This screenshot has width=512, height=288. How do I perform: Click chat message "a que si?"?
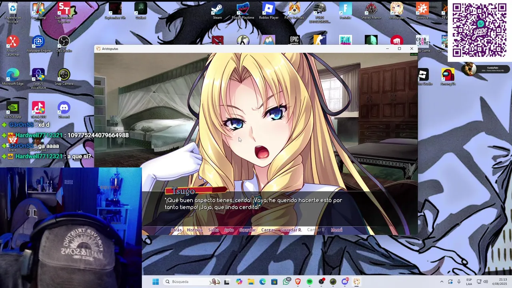(x=79, y=156)
